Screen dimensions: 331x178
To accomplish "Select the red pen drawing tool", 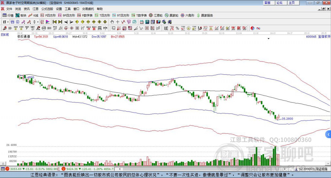I will (x=5, y=28).
